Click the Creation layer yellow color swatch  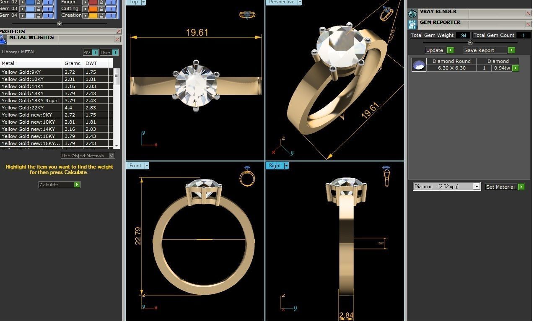tap(93, 16)
